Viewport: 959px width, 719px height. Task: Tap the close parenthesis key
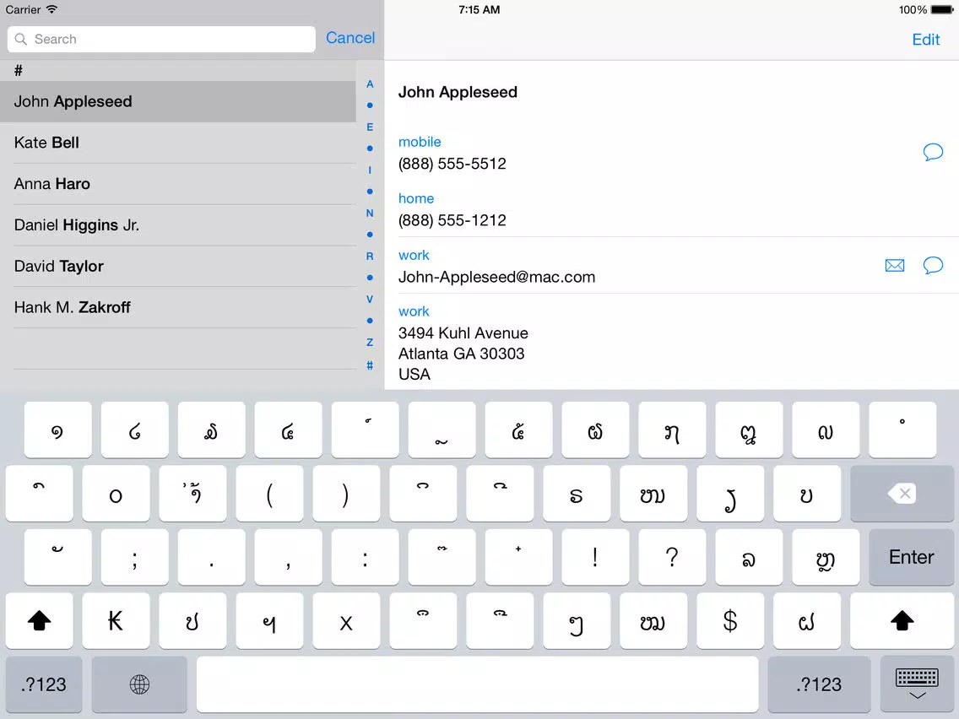click(x=345, y=494)
